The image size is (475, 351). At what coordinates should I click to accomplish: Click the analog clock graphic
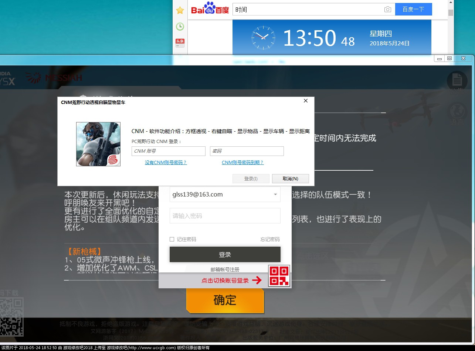[263, 38]
